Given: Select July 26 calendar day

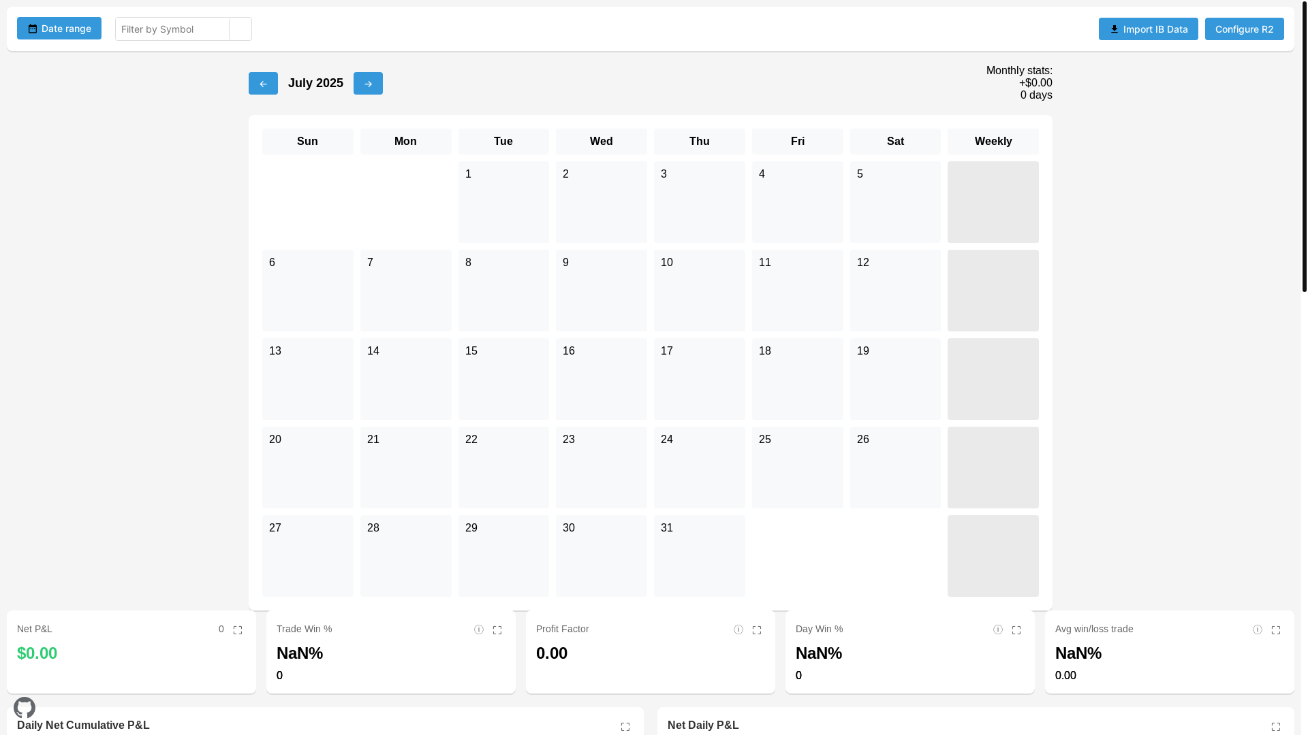Looking at the screenshot, I should (895, 468).
